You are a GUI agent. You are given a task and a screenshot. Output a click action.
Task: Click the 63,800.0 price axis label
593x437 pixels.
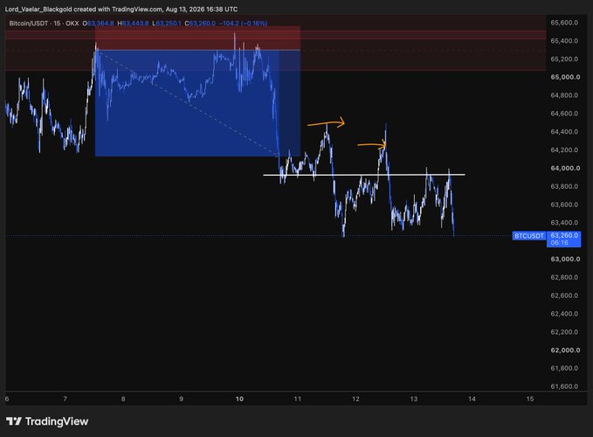pos(564,186)
